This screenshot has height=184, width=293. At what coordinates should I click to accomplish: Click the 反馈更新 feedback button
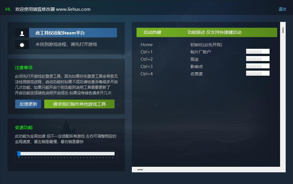pyautogui.click(x=28, y=104)
